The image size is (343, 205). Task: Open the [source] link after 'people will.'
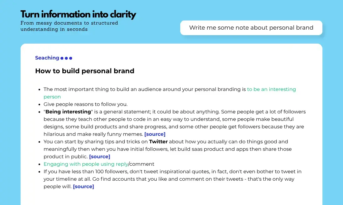[83, 187]
